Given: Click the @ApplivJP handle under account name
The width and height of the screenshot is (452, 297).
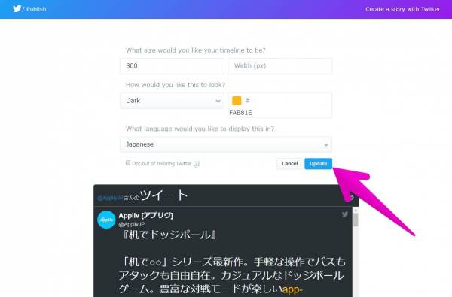Looking at the screenshot, I should [x=132, y=224].
